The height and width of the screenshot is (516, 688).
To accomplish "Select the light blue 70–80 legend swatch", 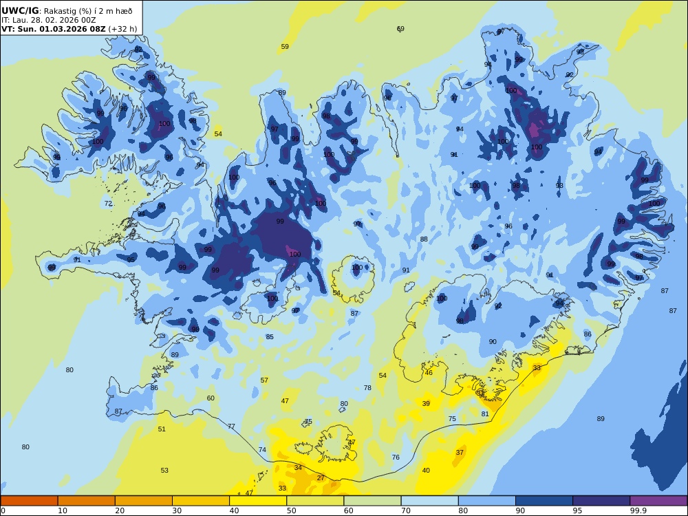I will 429,501.
